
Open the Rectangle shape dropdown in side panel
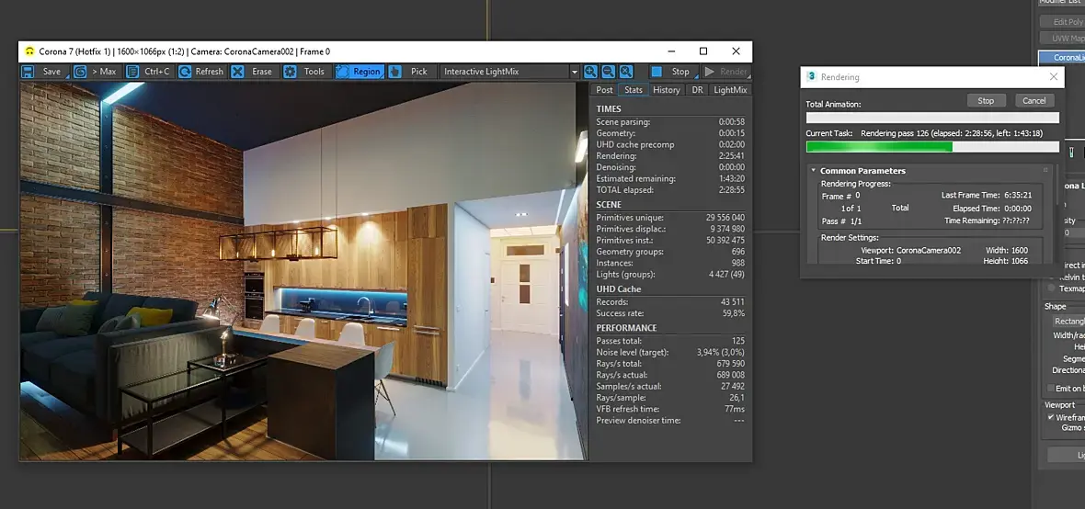click(x=1068, y=321)
